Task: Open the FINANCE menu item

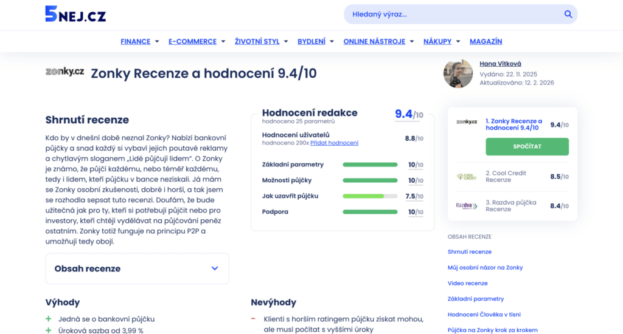Action: pos(136,42)
